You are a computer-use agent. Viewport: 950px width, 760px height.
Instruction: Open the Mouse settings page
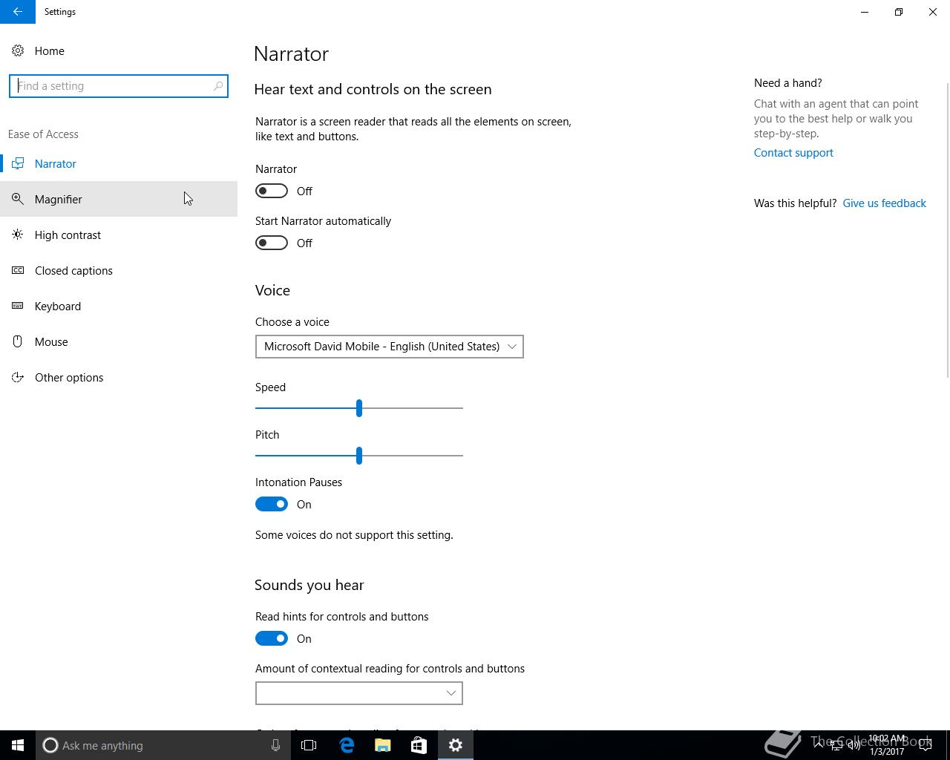tap(119, 342)
